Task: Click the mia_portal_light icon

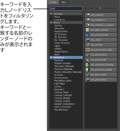Action: coord(88,60)
